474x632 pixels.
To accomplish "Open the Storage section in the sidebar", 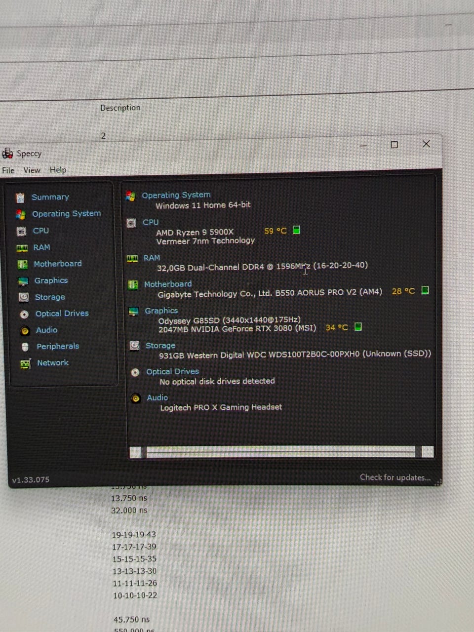I will click(x=50, y=297).
